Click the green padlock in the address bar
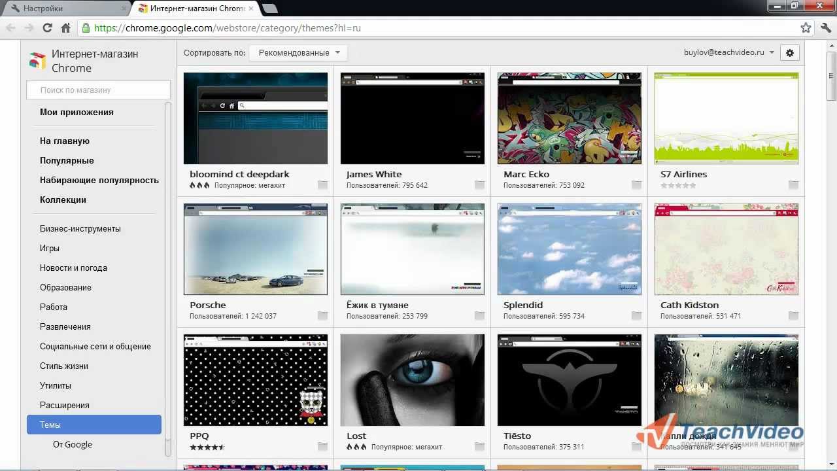837x471 pixels. (x=86, y=28)
